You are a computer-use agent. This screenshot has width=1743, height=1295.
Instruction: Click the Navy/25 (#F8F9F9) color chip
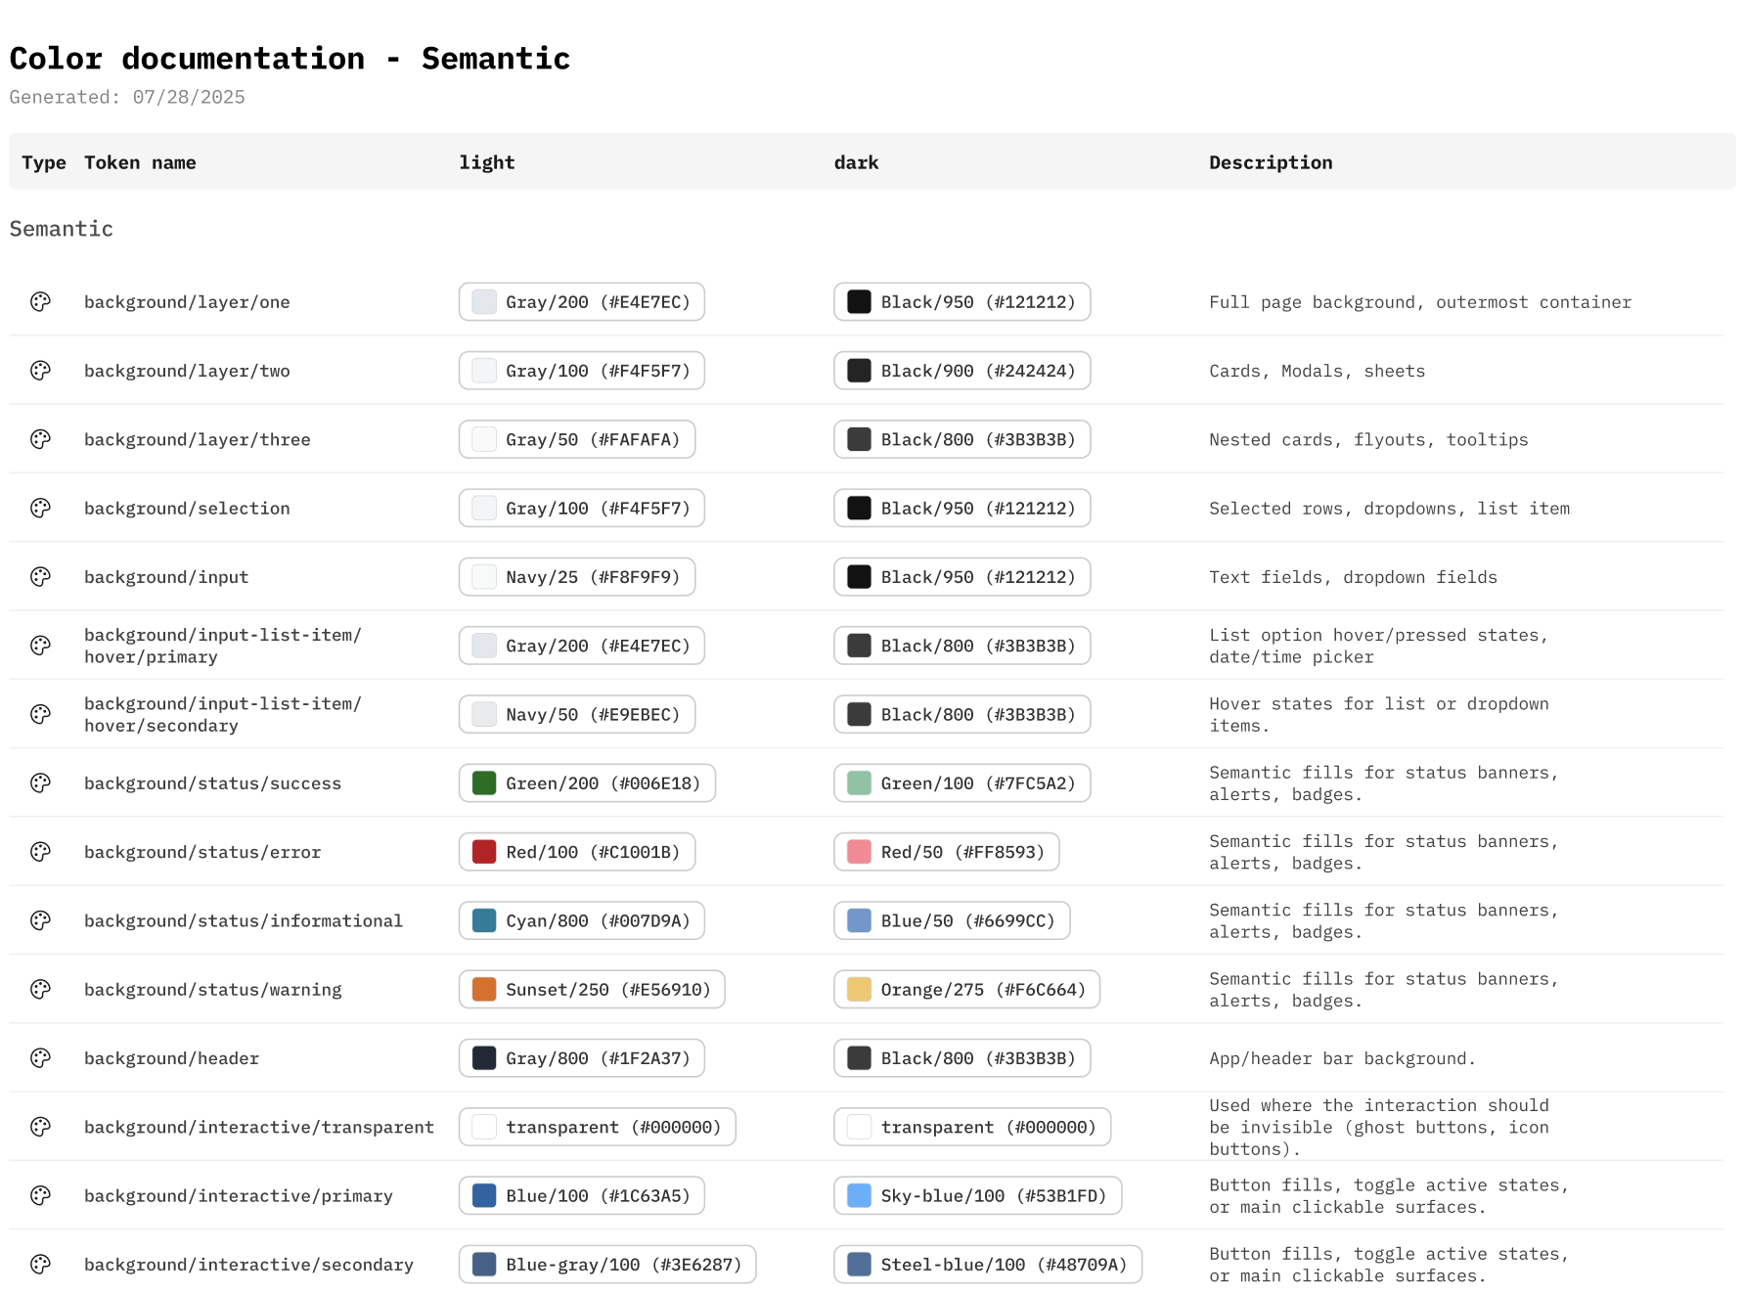(577, 577)
